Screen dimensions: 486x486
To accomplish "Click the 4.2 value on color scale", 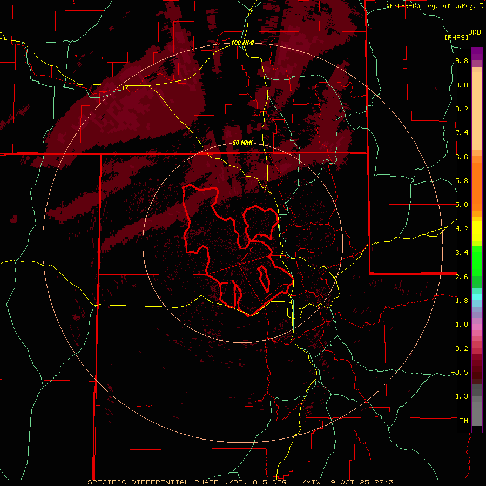I will pyautogui.click(x=462, y=229).
